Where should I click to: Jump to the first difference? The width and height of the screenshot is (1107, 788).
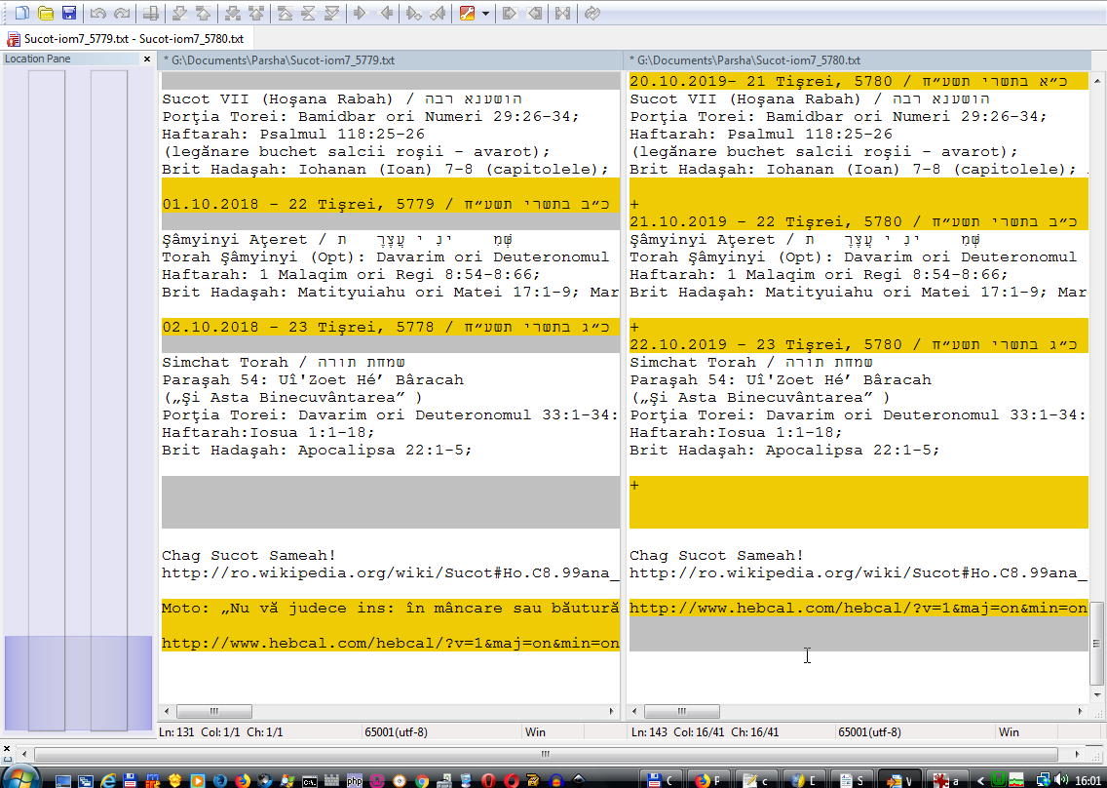coord(284,14)
